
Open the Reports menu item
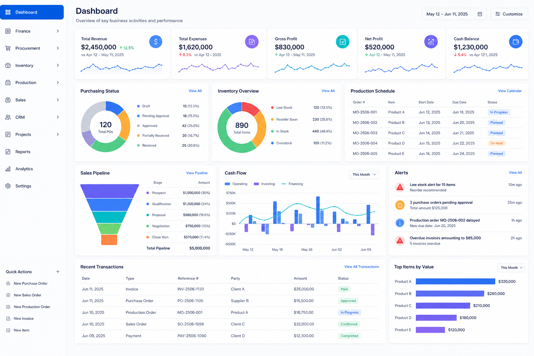click(32, 152)
